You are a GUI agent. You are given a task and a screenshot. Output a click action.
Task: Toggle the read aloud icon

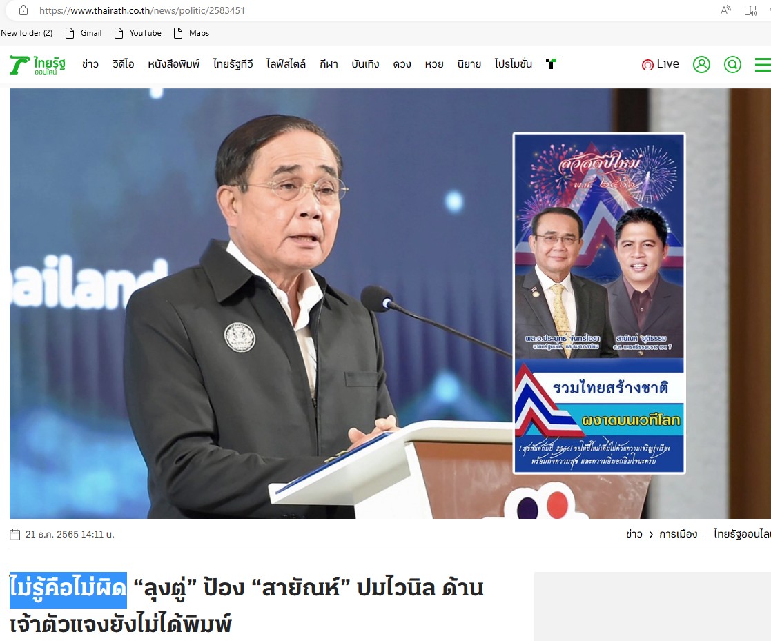tap(725, 10)
